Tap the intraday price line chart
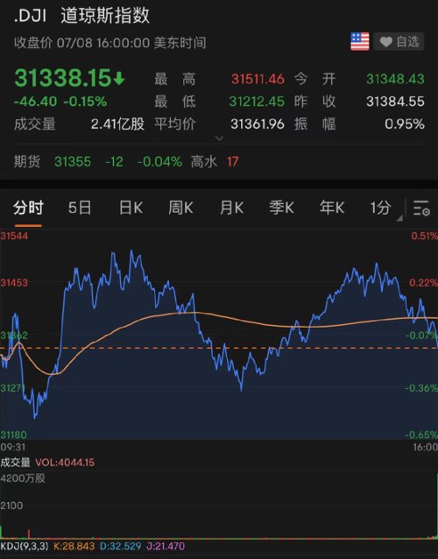 coord(219,335)
